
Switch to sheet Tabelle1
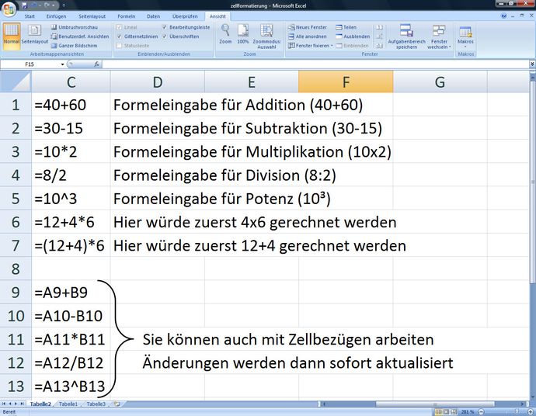68,404
